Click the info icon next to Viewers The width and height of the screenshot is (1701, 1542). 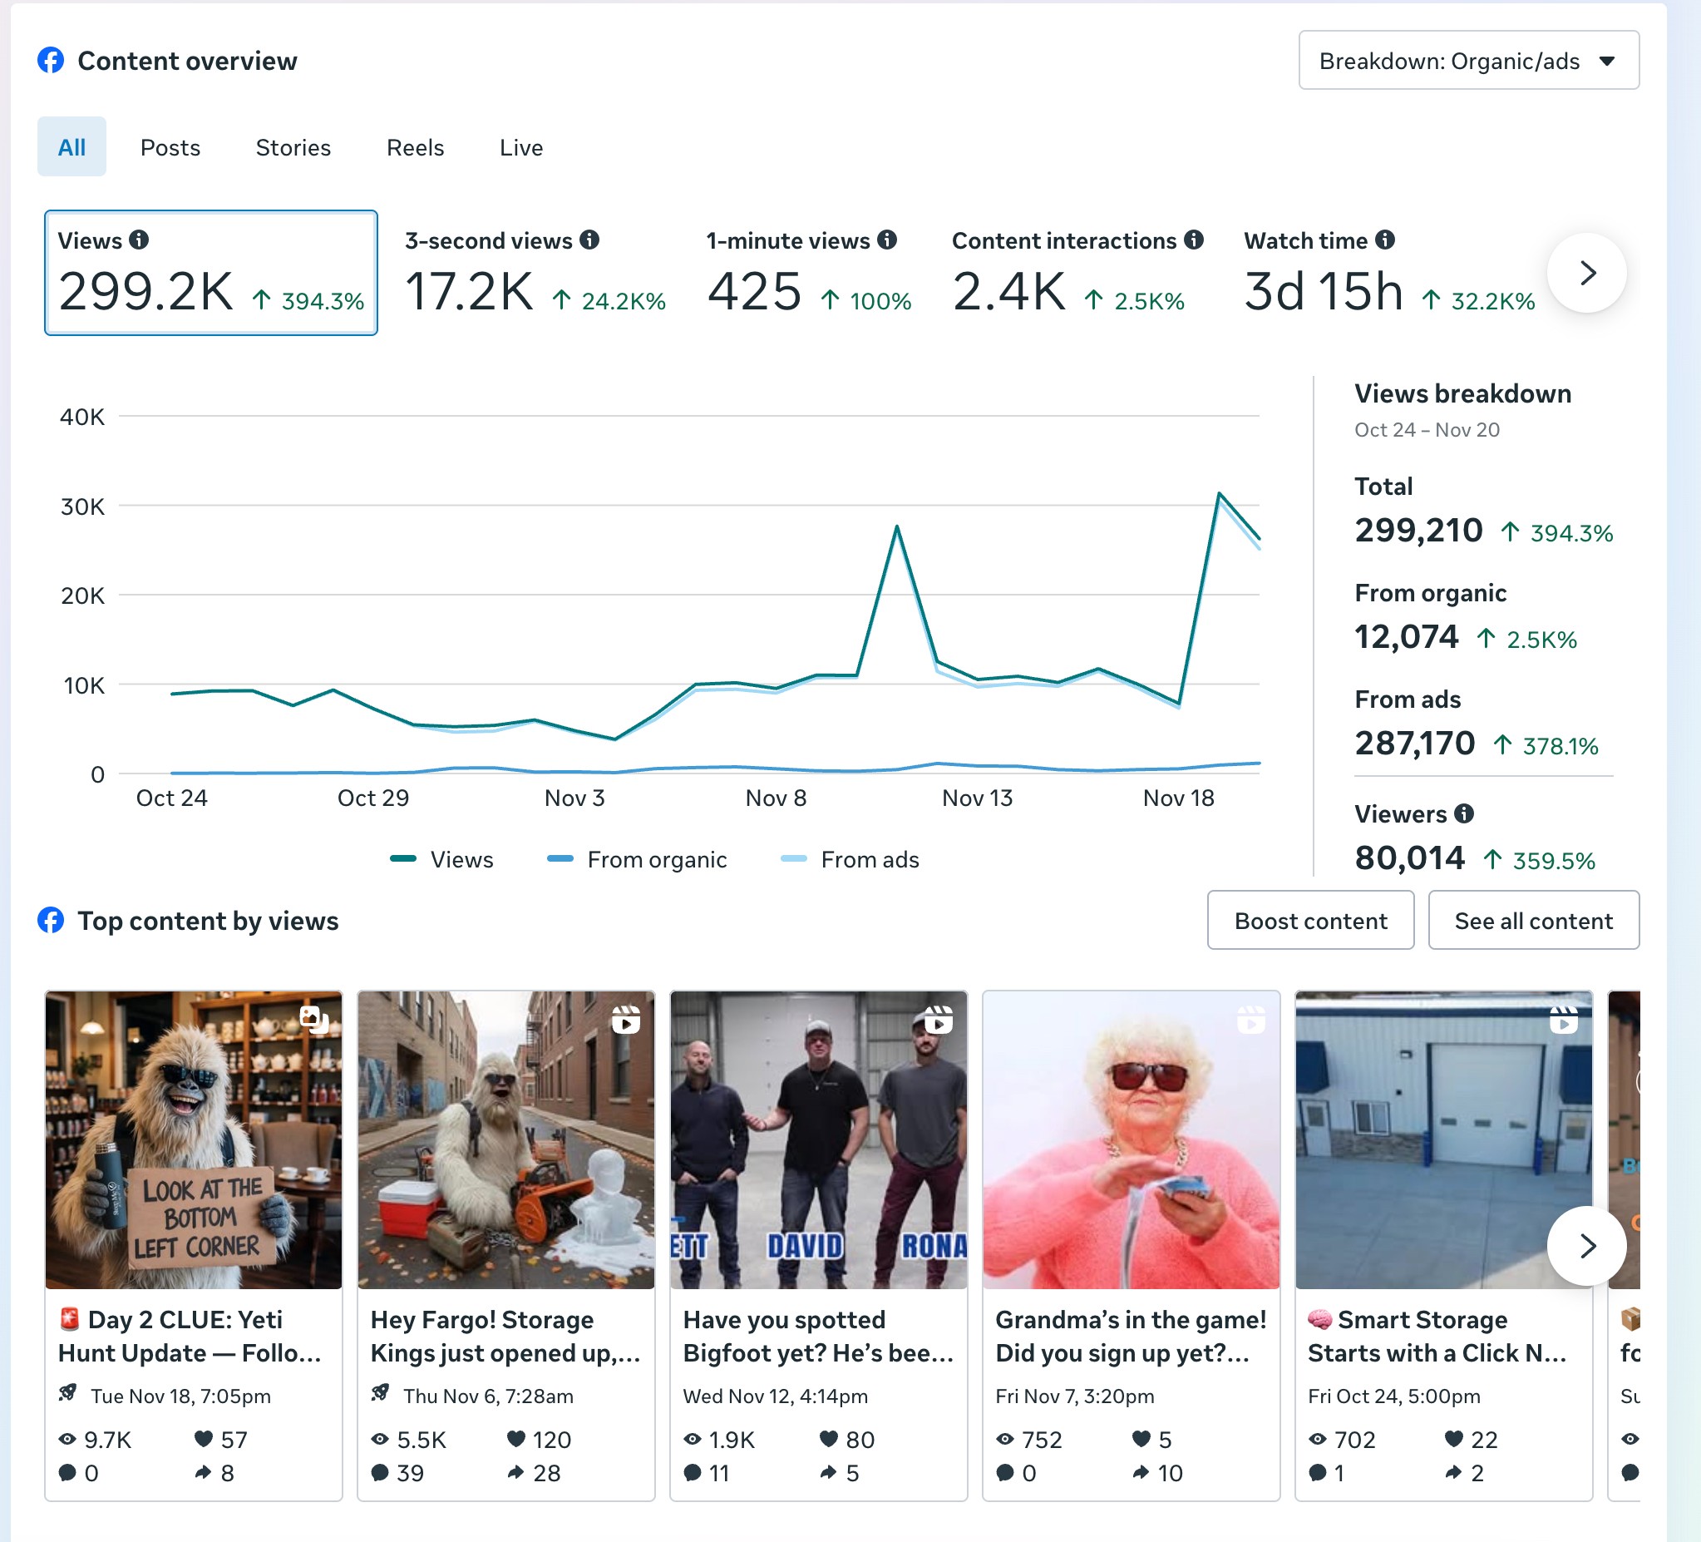(x=1465, y=813)
